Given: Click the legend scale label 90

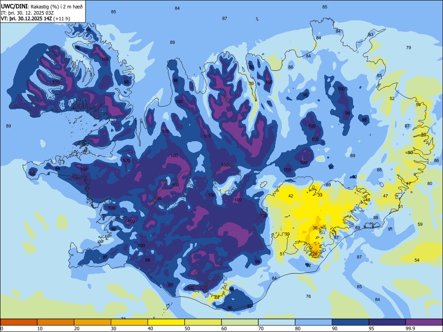Looking at the screenshot, I should [334, 328].
